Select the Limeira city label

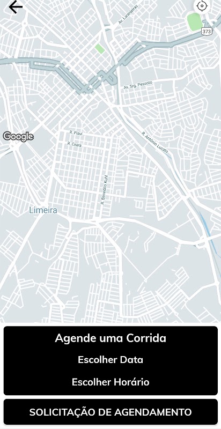click(x=43, y=210)
